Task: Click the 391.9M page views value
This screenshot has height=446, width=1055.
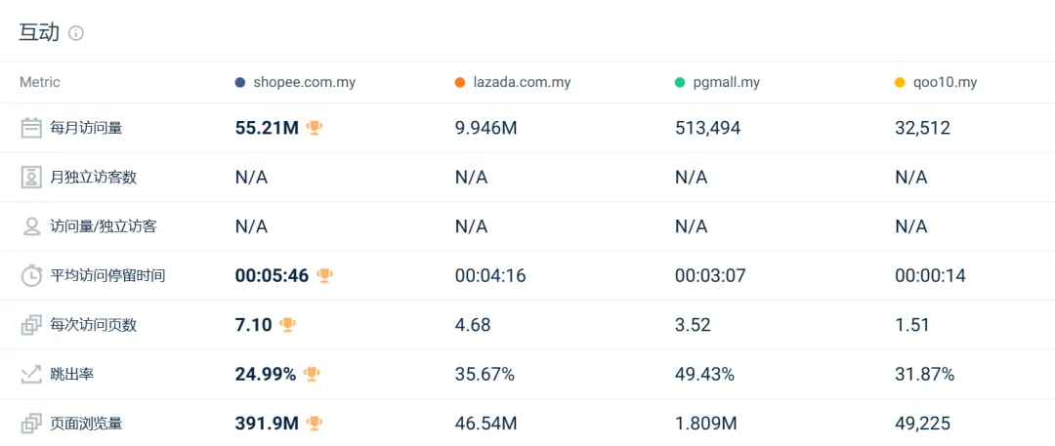Action: [267, 424]
